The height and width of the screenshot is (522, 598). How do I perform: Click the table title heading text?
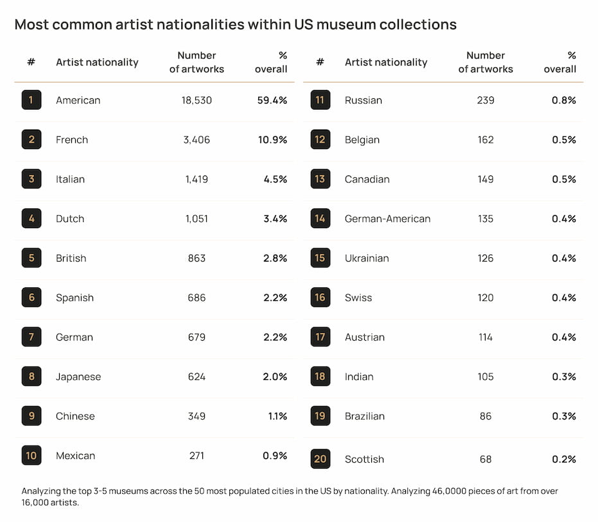pyautogui.click(x=235, y=24)
